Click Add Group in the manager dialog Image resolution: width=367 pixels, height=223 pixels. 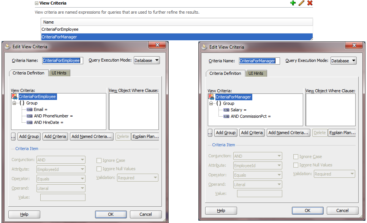[226, 133]
